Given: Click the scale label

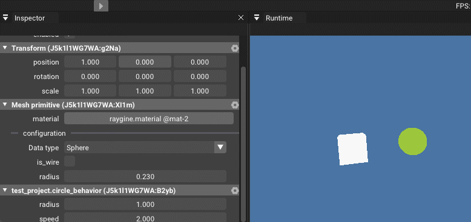Looking at the screenshot, I should (50, 91).
